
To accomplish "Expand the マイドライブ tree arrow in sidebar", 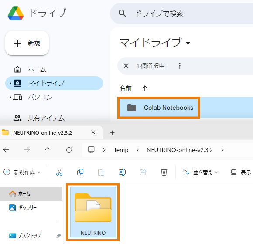I will click(10, 83).
